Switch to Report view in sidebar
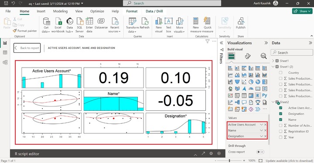 tap(5, 43)
